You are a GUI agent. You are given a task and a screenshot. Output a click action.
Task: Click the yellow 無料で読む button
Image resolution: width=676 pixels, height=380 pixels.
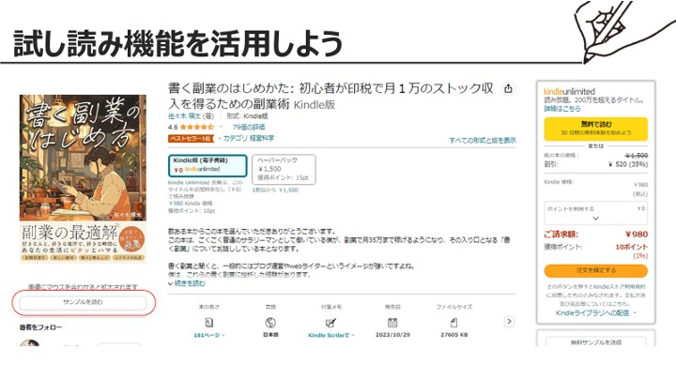(x=596, y=129)
